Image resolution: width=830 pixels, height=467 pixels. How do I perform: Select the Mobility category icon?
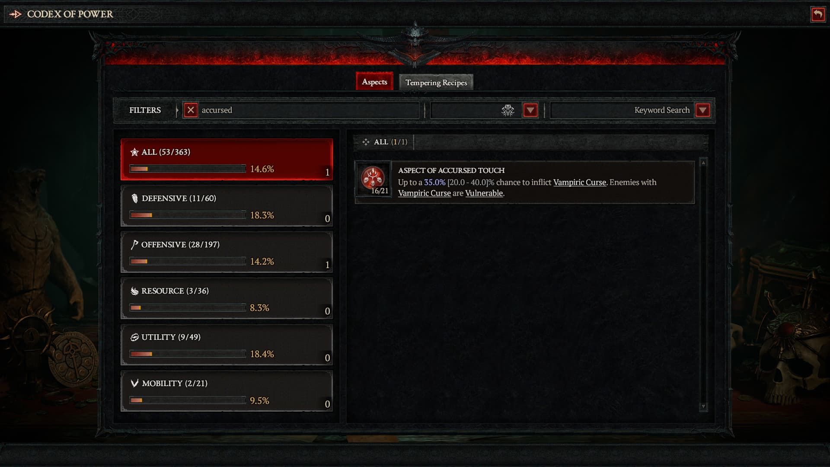(134, 383)
